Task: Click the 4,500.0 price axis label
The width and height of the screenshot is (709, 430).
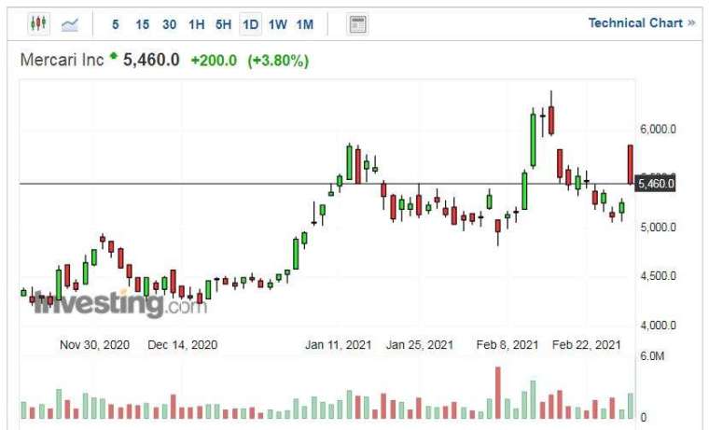Action: point(658,276)
